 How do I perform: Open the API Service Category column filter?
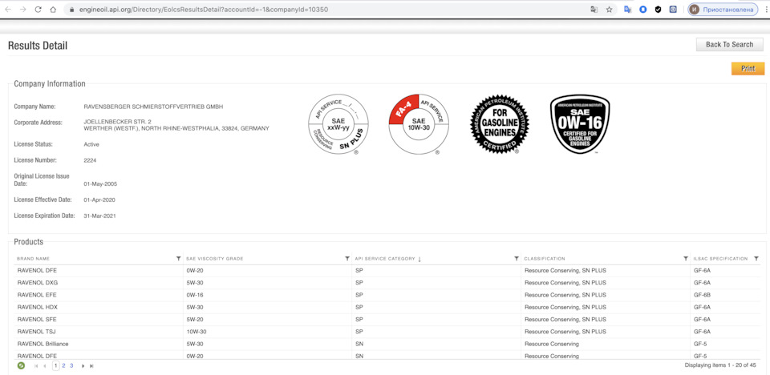pos(516,258)
